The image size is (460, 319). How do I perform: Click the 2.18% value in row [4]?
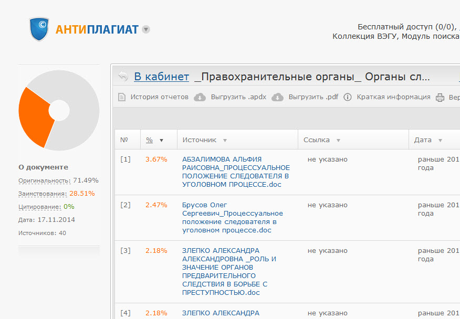tap(156, 313)
